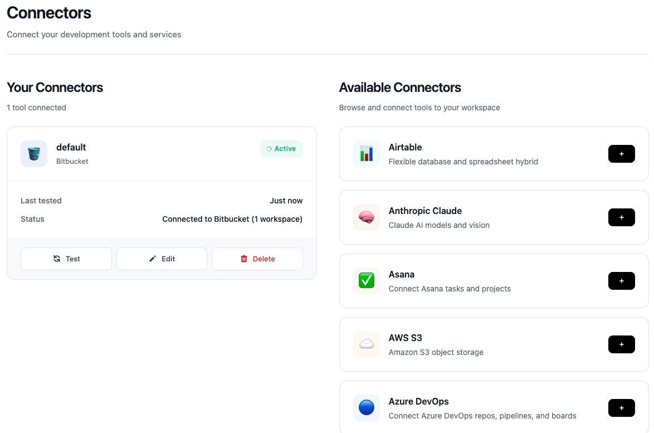Add the AWS S3 connector

[621, 344]
